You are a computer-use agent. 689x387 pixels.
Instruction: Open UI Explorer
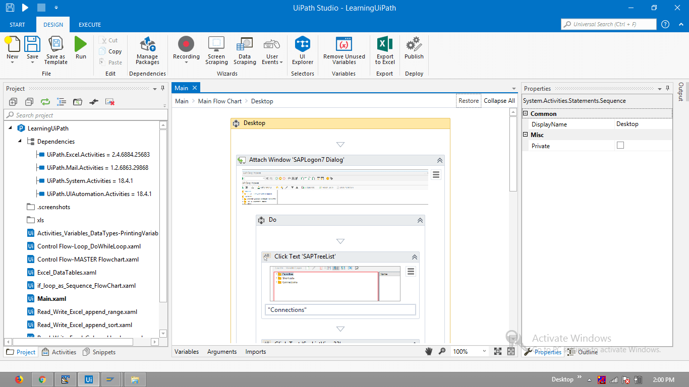tap(302, 50)
